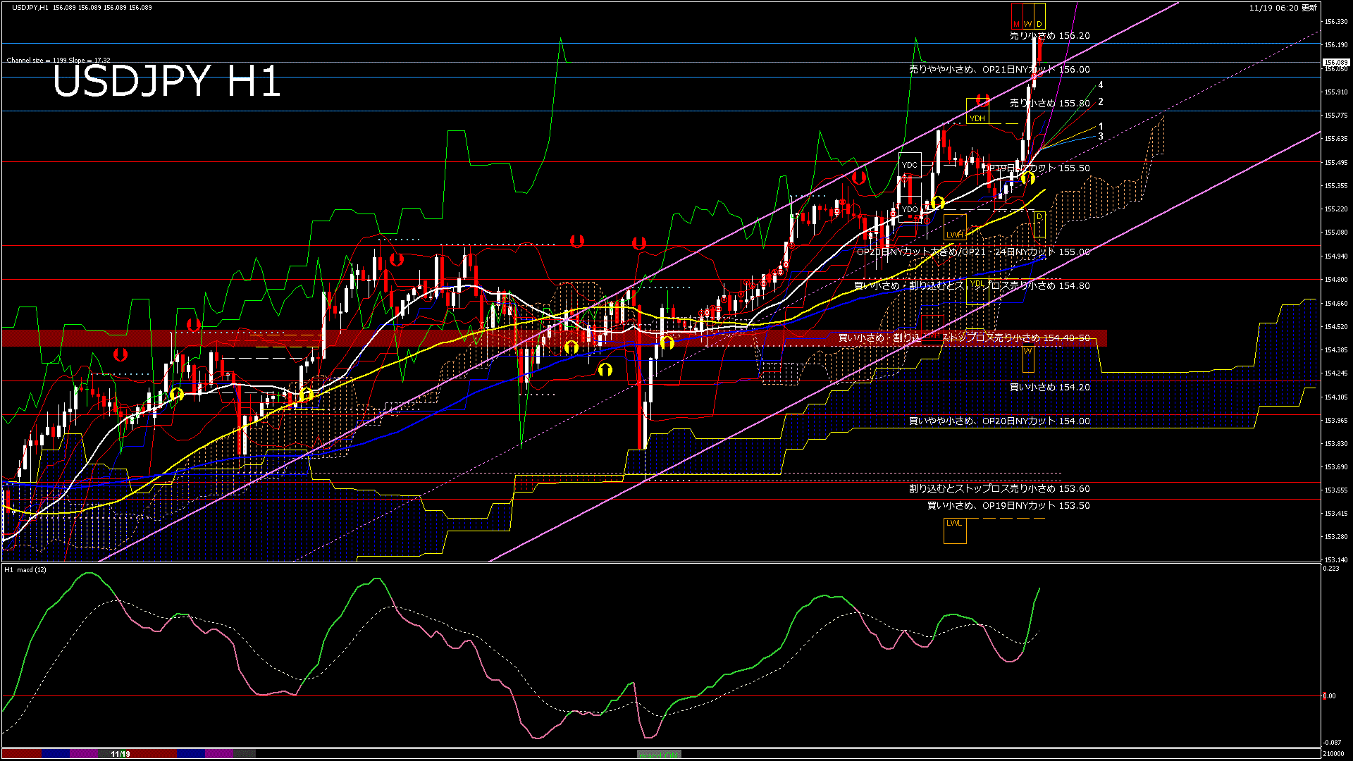The image size is (1353, 761).
Task: Toggle the macd ON button
Action: coord(659,755)
